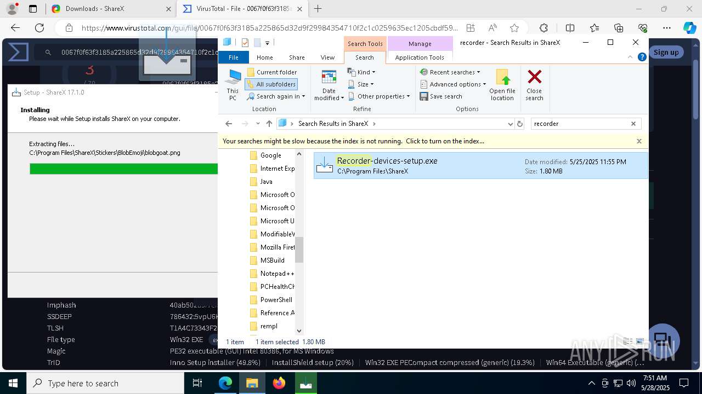Screen dimensions: 702x394
Task: Dismiss the yellow index warning bar
Action: click(639, 141)
